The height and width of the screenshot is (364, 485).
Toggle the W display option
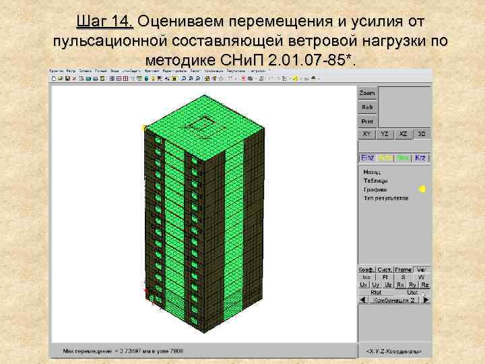click(421, 277)
